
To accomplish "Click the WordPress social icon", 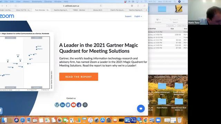I will pos(57,105).
